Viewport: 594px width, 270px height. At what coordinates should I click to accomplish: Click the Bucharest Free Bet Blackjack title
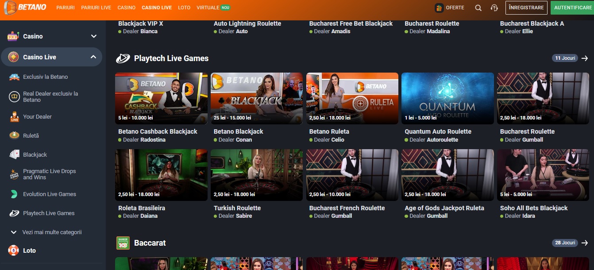(351, 23)
